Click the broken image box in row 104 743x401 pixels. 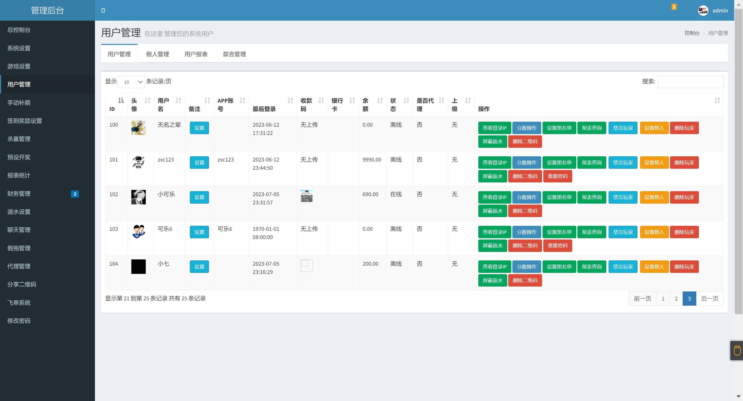click(x=306, y=265)
